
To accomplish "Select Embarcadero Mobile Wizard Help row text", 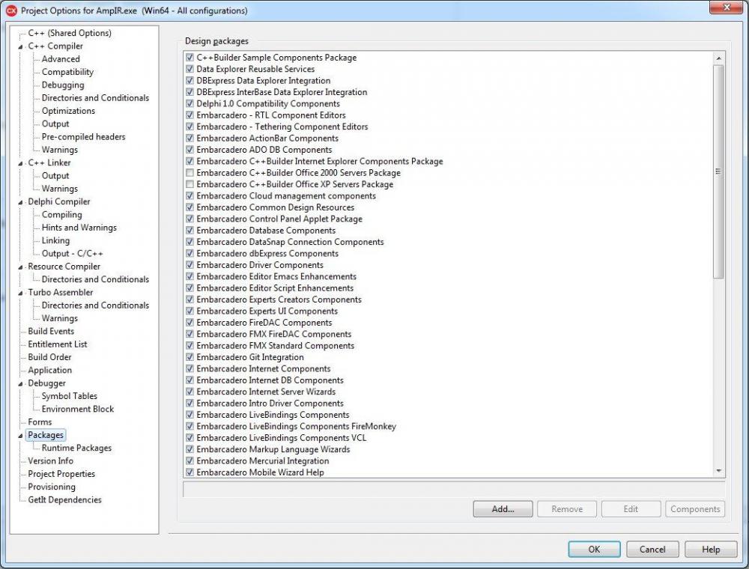I will 261,472.
